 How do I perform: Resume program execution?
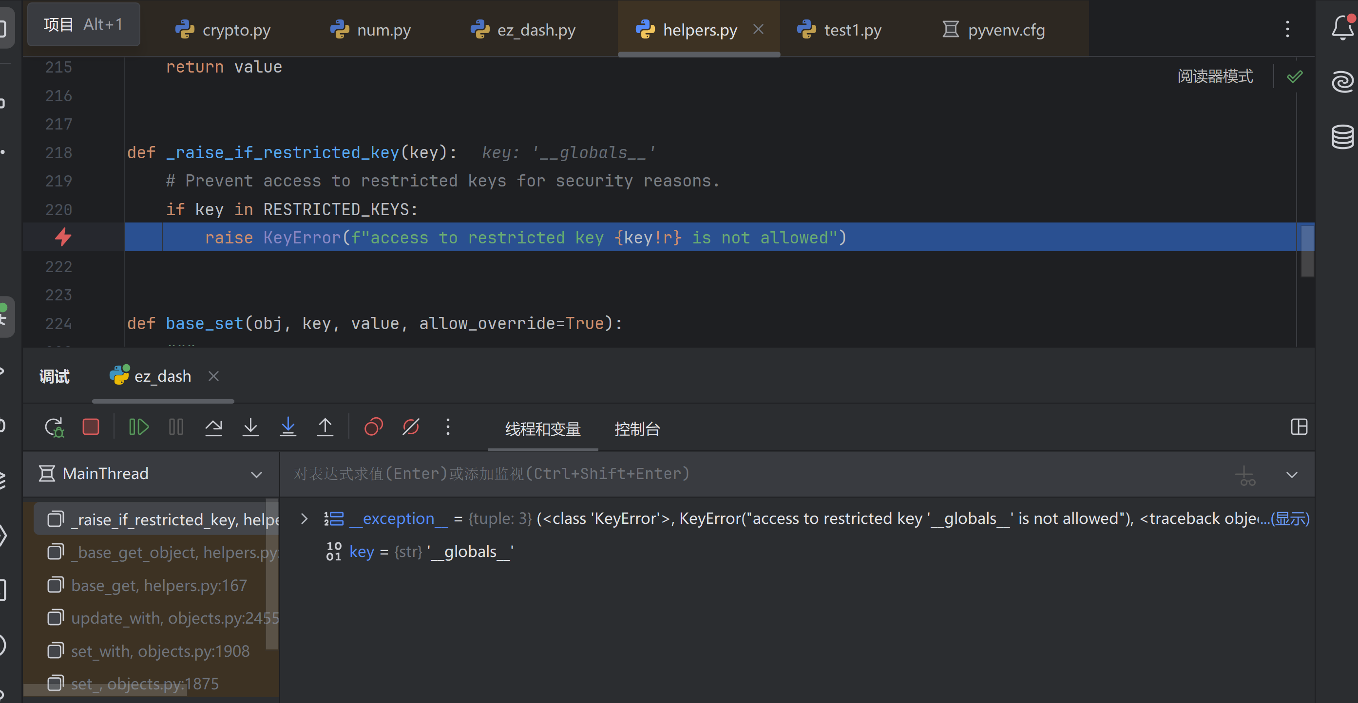(x=139, y=427)
